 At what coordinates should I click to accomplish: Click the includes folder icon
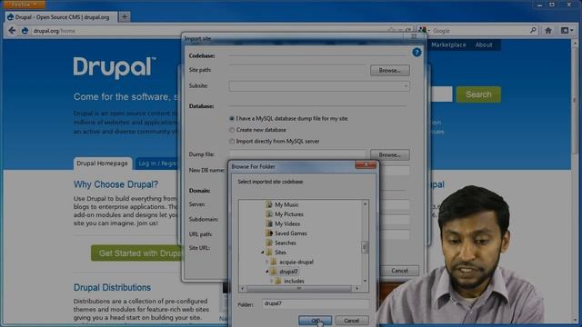[x=278, y=281]
